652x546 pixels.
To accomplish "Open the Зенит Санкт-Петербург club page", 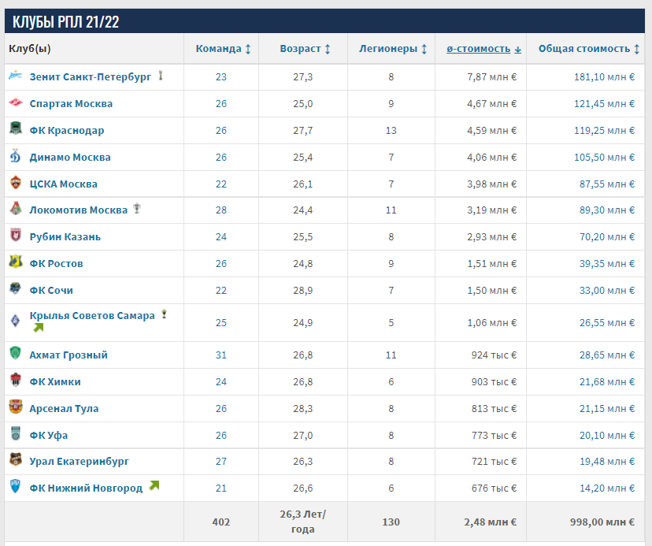I will [91, 77].
